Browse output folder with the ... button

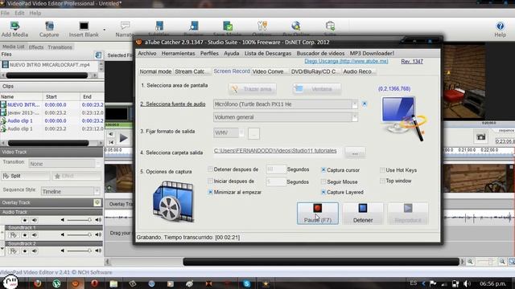pyautogui.click(x=355, y=153)
